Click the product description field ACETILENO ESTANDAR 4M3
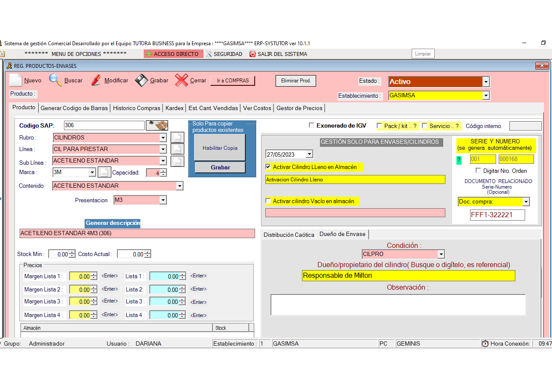Viewport: 552px width, 390px height. (x=137, y=233)
